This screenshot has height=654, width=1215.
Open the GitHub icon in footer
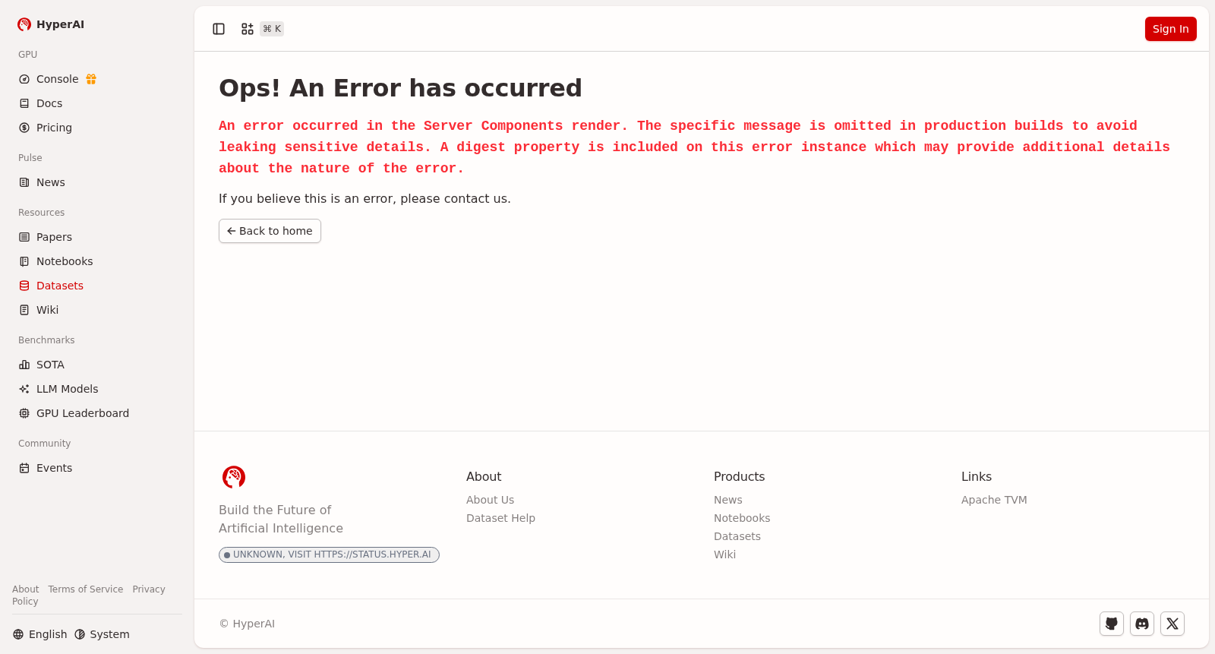(1112, 624)
